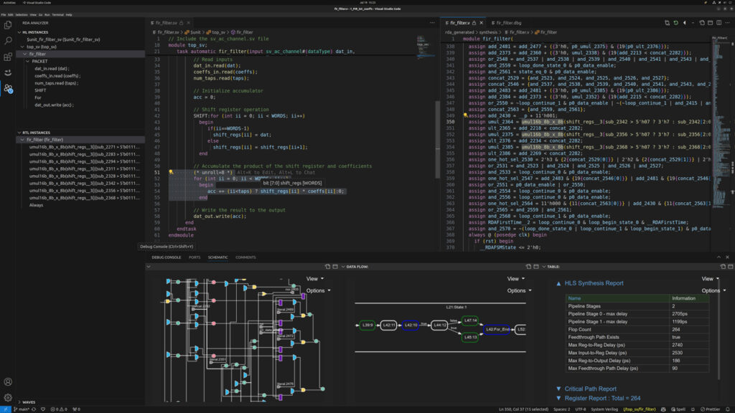Open the Schematic View dropdown
Viewport: 735px width, 413px height.
point(314,279)
